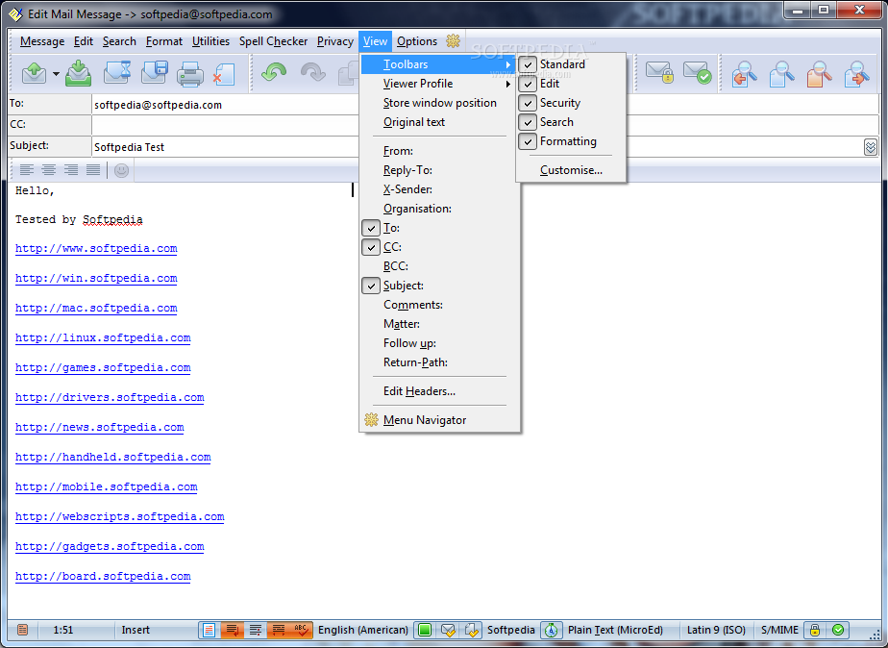Screen dimensions: 888x648
Task: Click the find previous magnifier icon
Action: point(744,74)
